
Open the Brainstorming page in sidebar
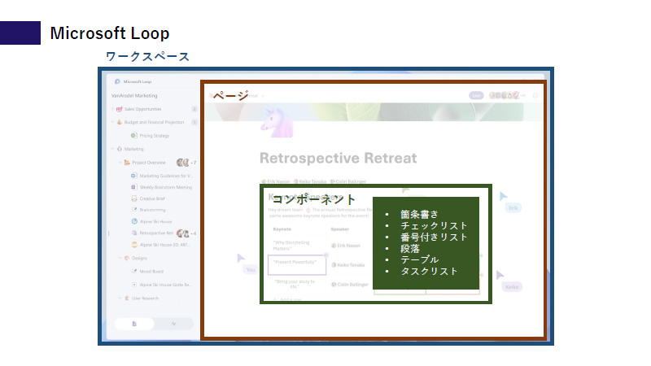[x=152, y=210]
